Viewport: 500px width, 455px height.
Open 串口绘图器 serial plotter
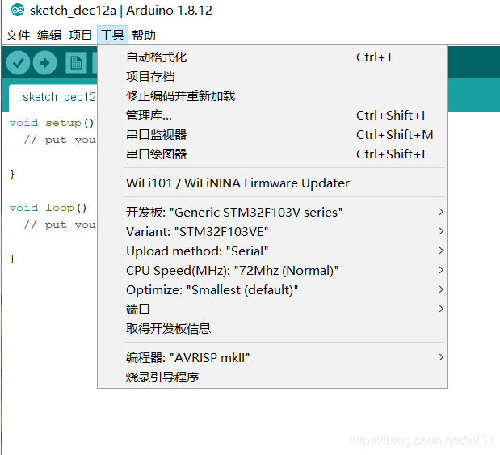[x=273, y=154]
